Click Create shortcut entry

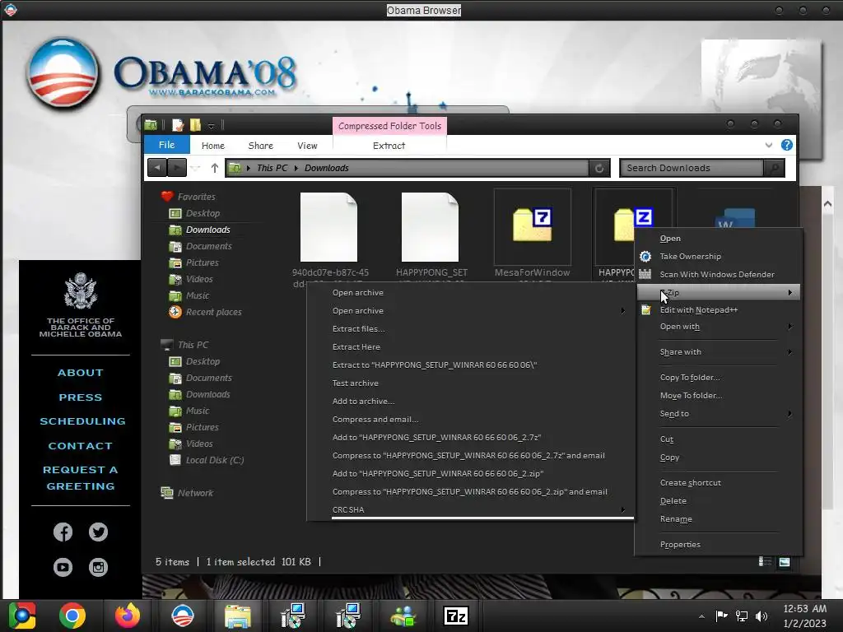tap(691, 482)
